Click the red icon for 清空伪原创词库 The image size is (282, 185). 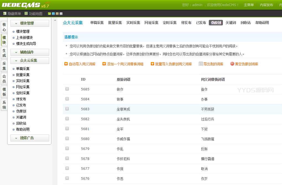point(232,64)
